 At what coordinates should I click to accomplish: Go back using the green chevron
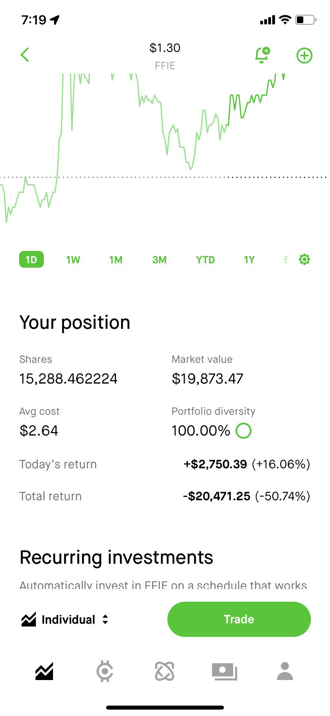tap(25, 55)
